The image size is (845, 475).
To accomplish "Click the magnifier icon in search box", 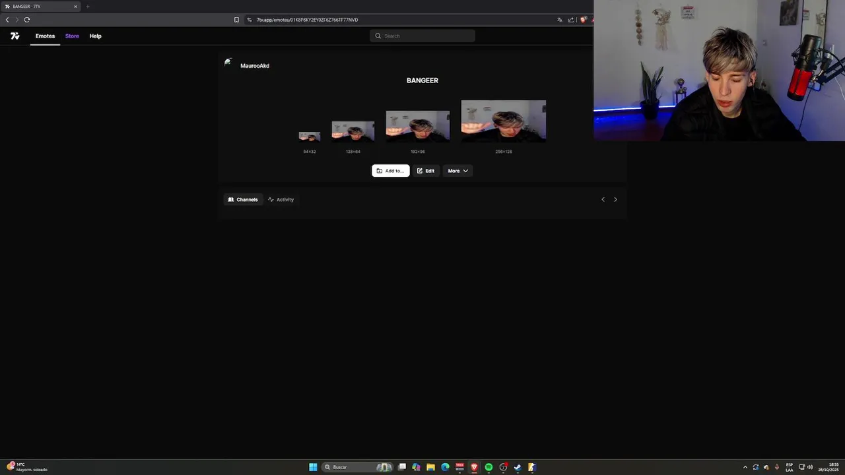I will click(x=378, y=36).
